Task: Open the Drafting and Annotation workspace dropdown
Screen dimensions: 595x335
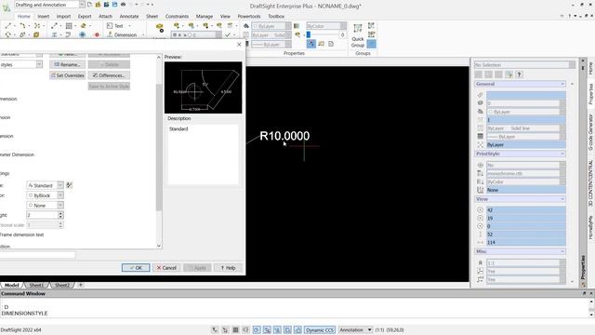Action: pos(82,5)
